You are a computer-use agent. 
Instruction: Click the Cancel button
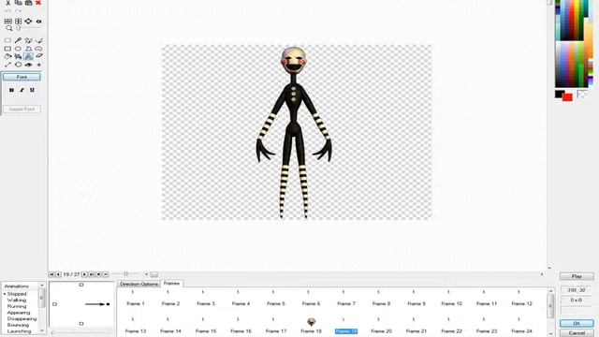pos(577,333)
